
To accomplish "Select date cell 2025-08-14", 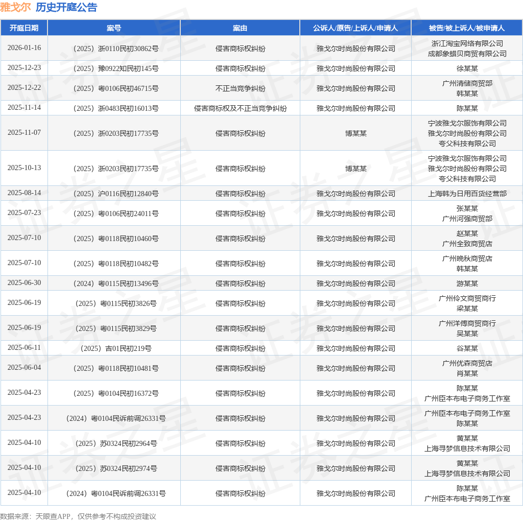I will (x=24, y=193).
